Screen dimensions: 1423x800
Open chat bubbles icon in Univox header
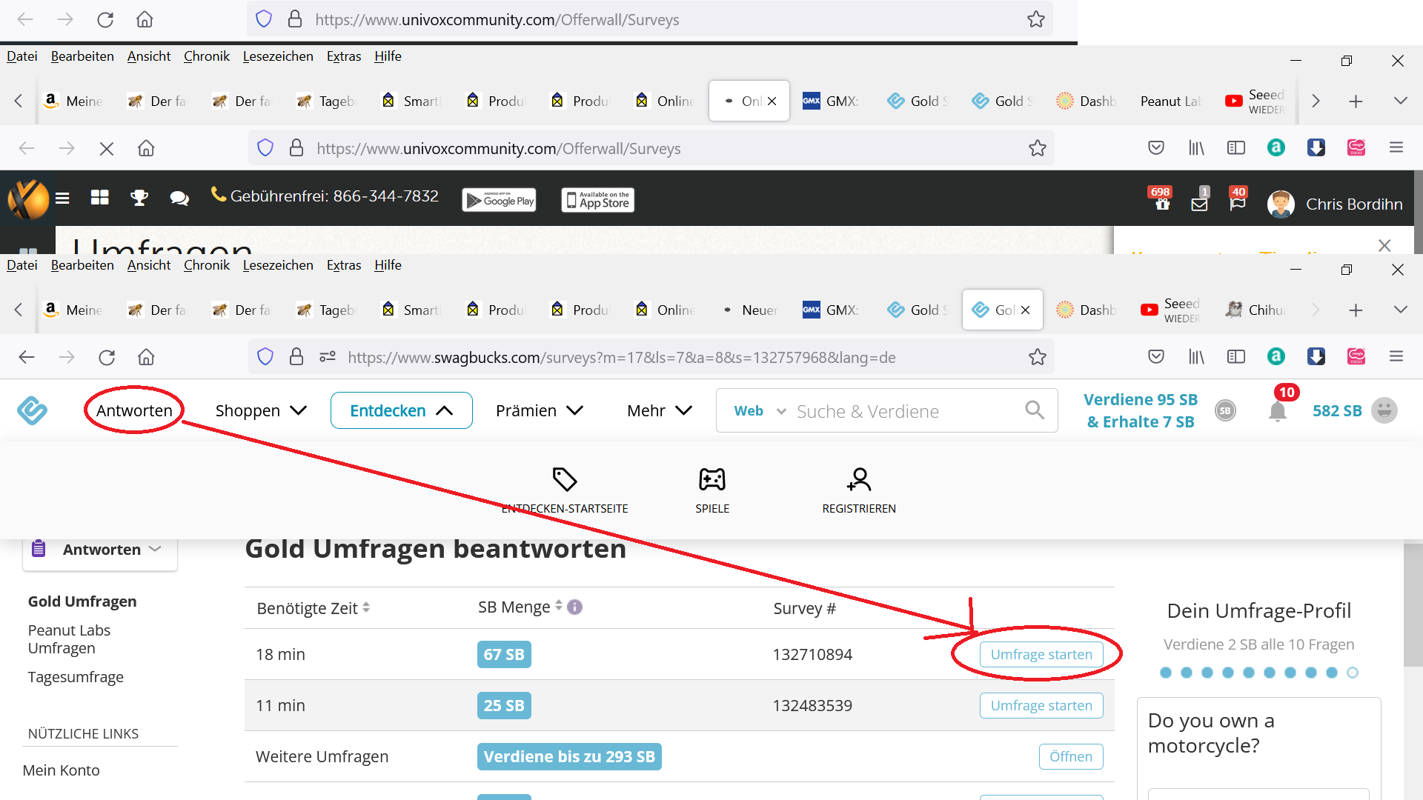179,198
